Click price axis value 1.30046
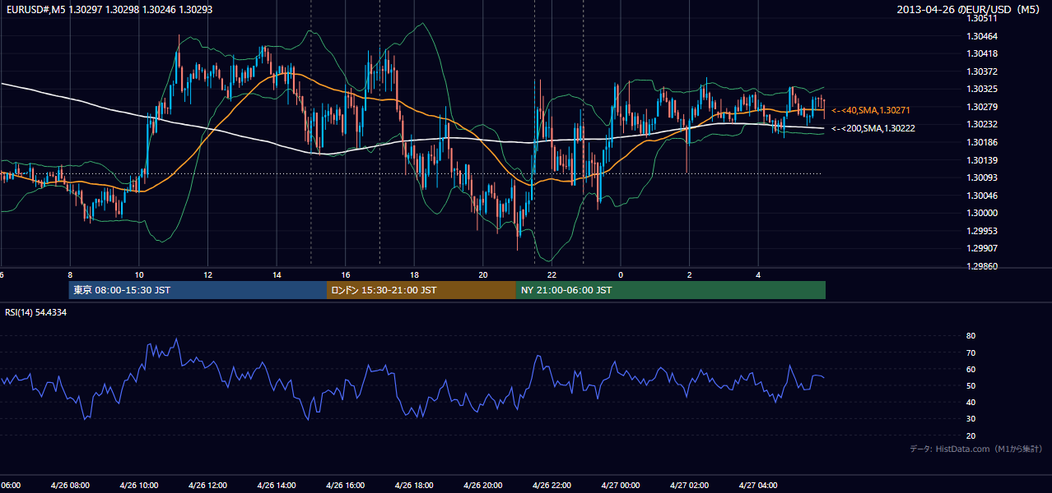Screen dimensions: 1052x493 (x=983, y=196)
